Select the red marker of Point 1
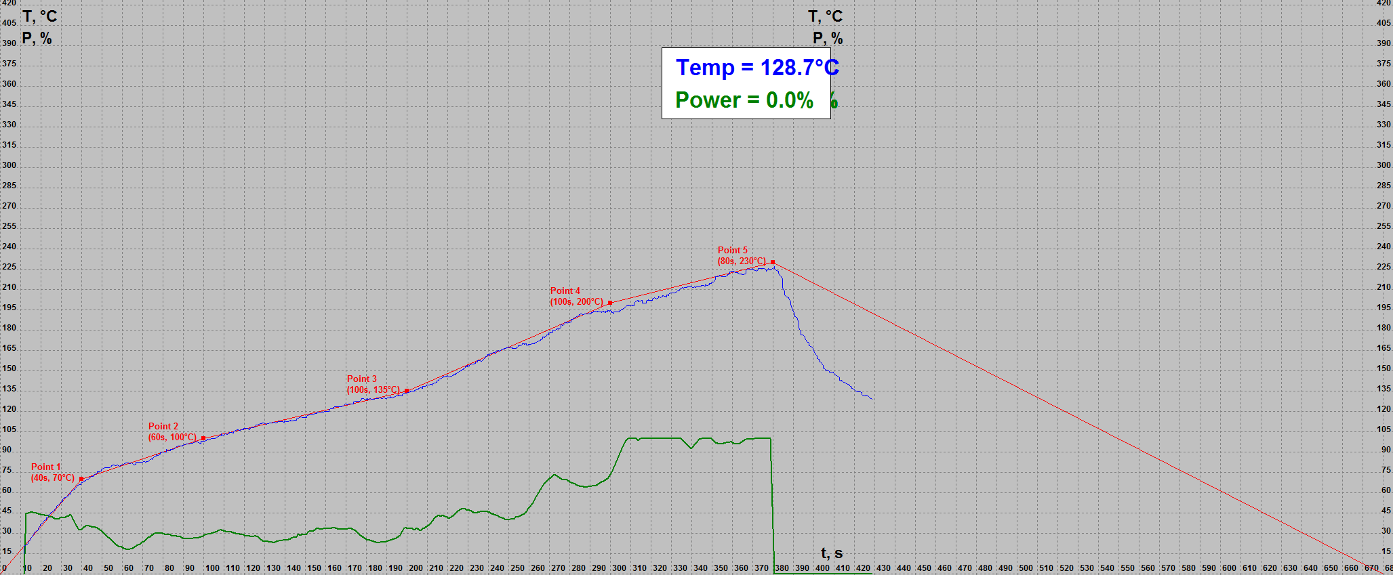The height and width of the screenshot is (575, 1393). pyautogui.click(x=81, y=479)
